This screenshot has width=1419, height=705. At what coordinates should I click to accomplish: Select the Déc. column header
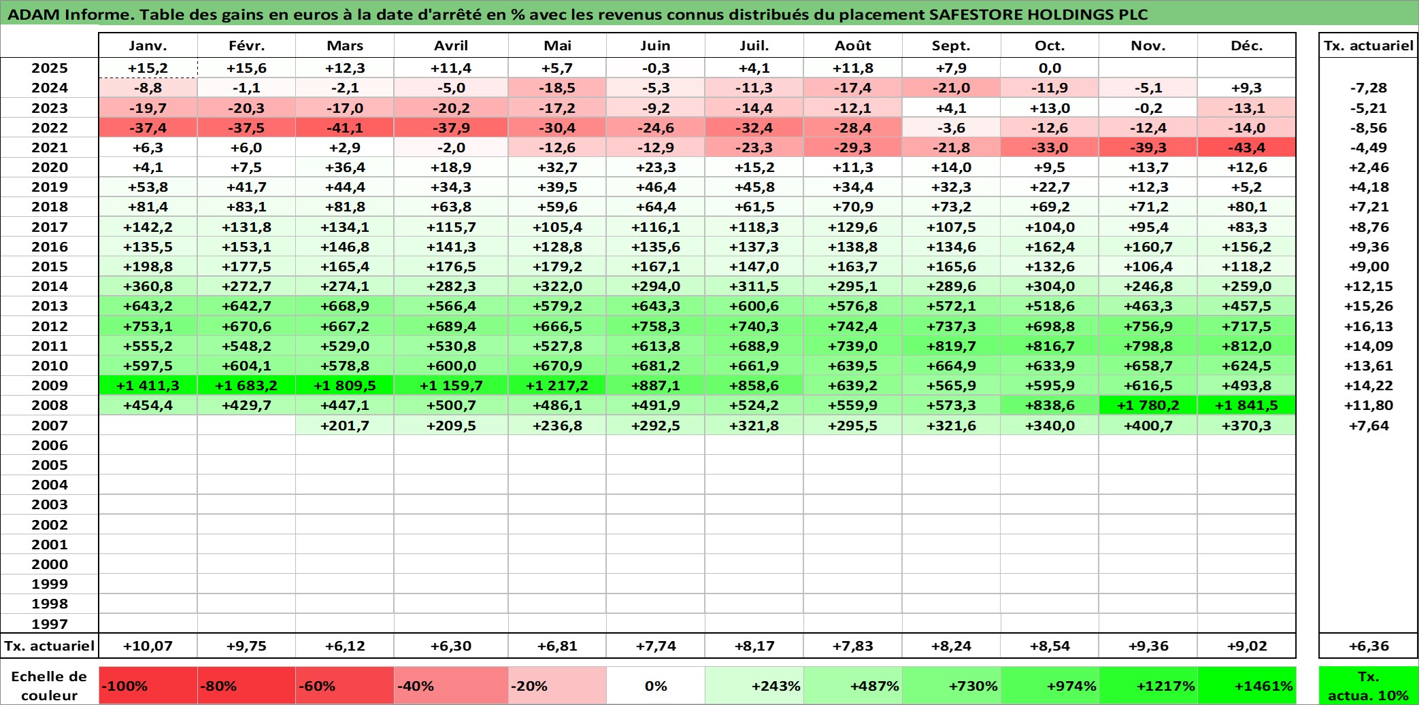click(x=1246, y=46)
